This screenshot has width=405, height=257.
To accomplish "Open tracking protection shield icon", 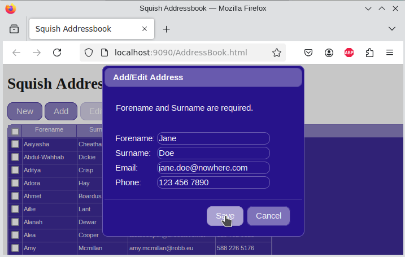I will click(89, 53).
